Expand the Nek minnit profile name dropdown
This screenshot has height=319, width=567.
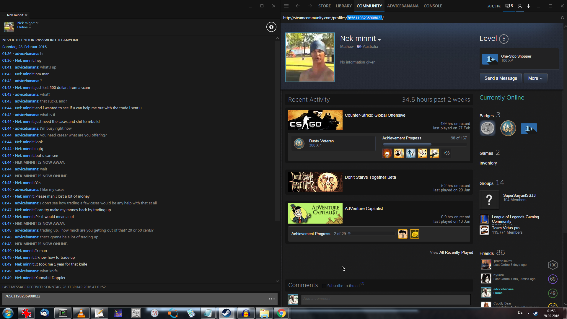point(379,40)
